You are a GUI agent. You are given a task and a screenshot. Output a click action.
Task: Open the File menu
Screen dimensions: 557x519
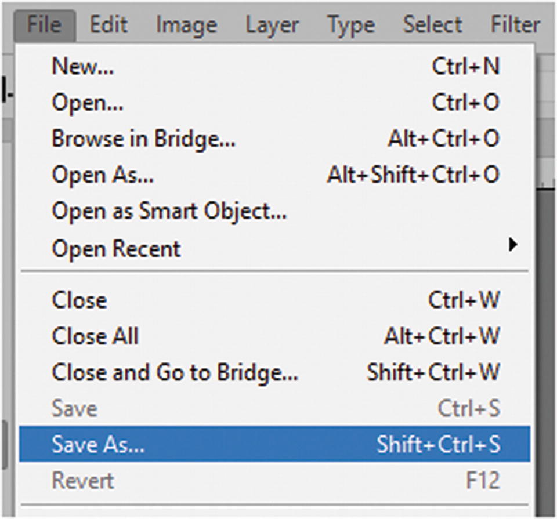point(44,26)
